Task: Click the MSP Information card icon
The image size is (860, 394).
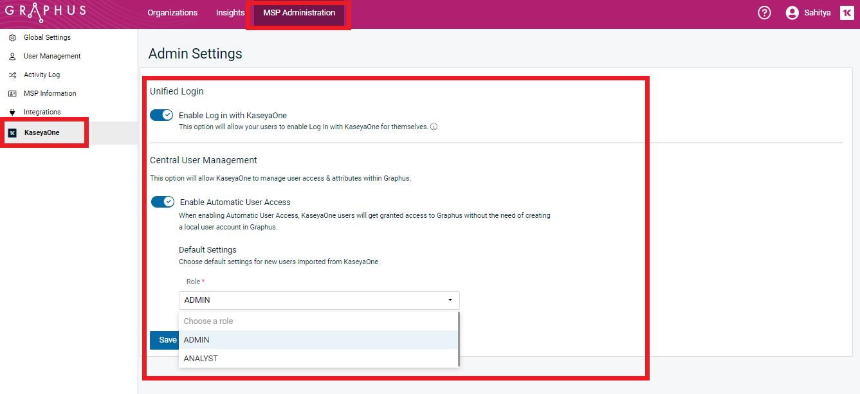Action: (x=12, y=94)
